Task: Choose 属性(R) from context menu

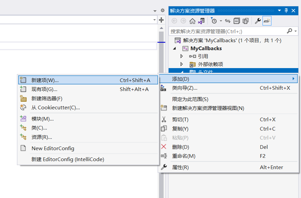Action: coord(228,167)
